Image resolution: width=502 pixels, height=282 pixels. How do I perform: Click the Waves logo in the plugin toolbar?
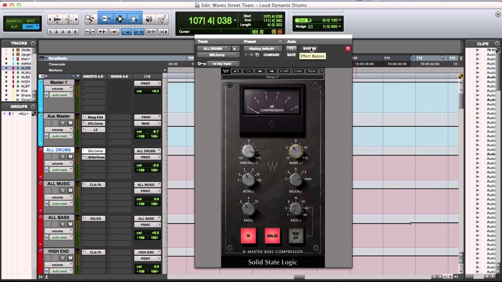[x=227, y=70]
